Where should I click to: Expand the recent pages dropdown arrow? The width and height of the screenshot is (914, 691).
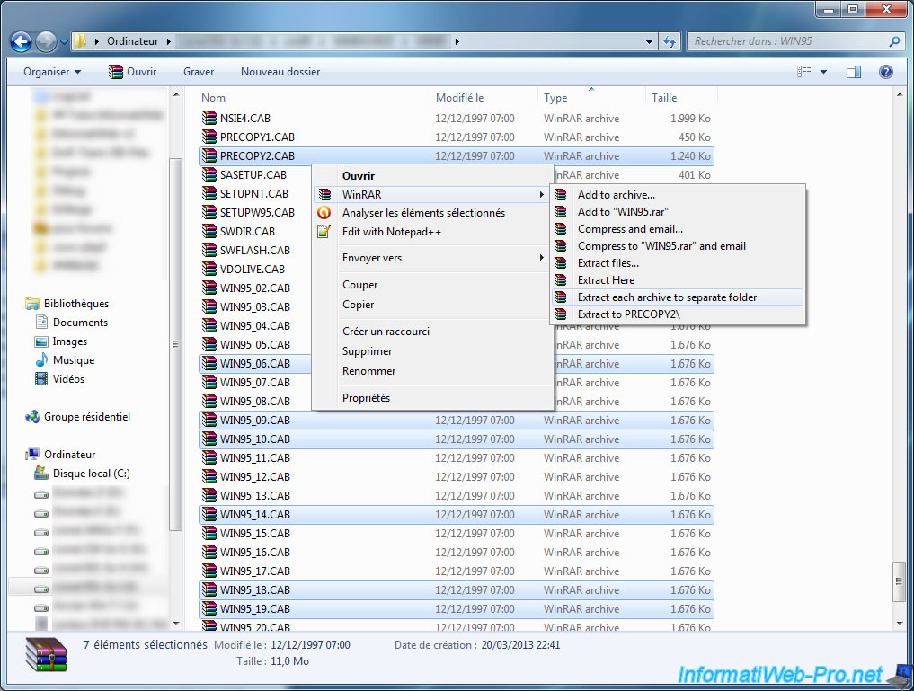pyautogui.click(x=64, y=42)
